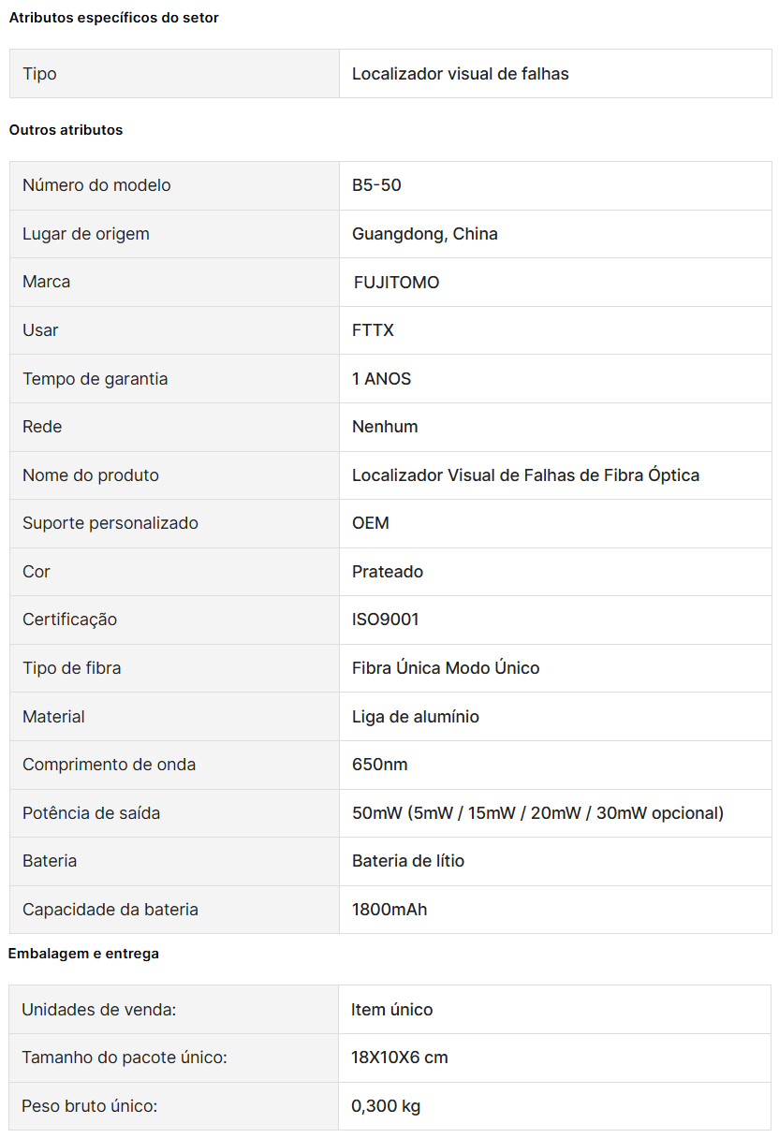Screen dimensions: 779x1138
Task: Click the 50mW output power value
Action: pyautogui.click(x=537, y=813)
